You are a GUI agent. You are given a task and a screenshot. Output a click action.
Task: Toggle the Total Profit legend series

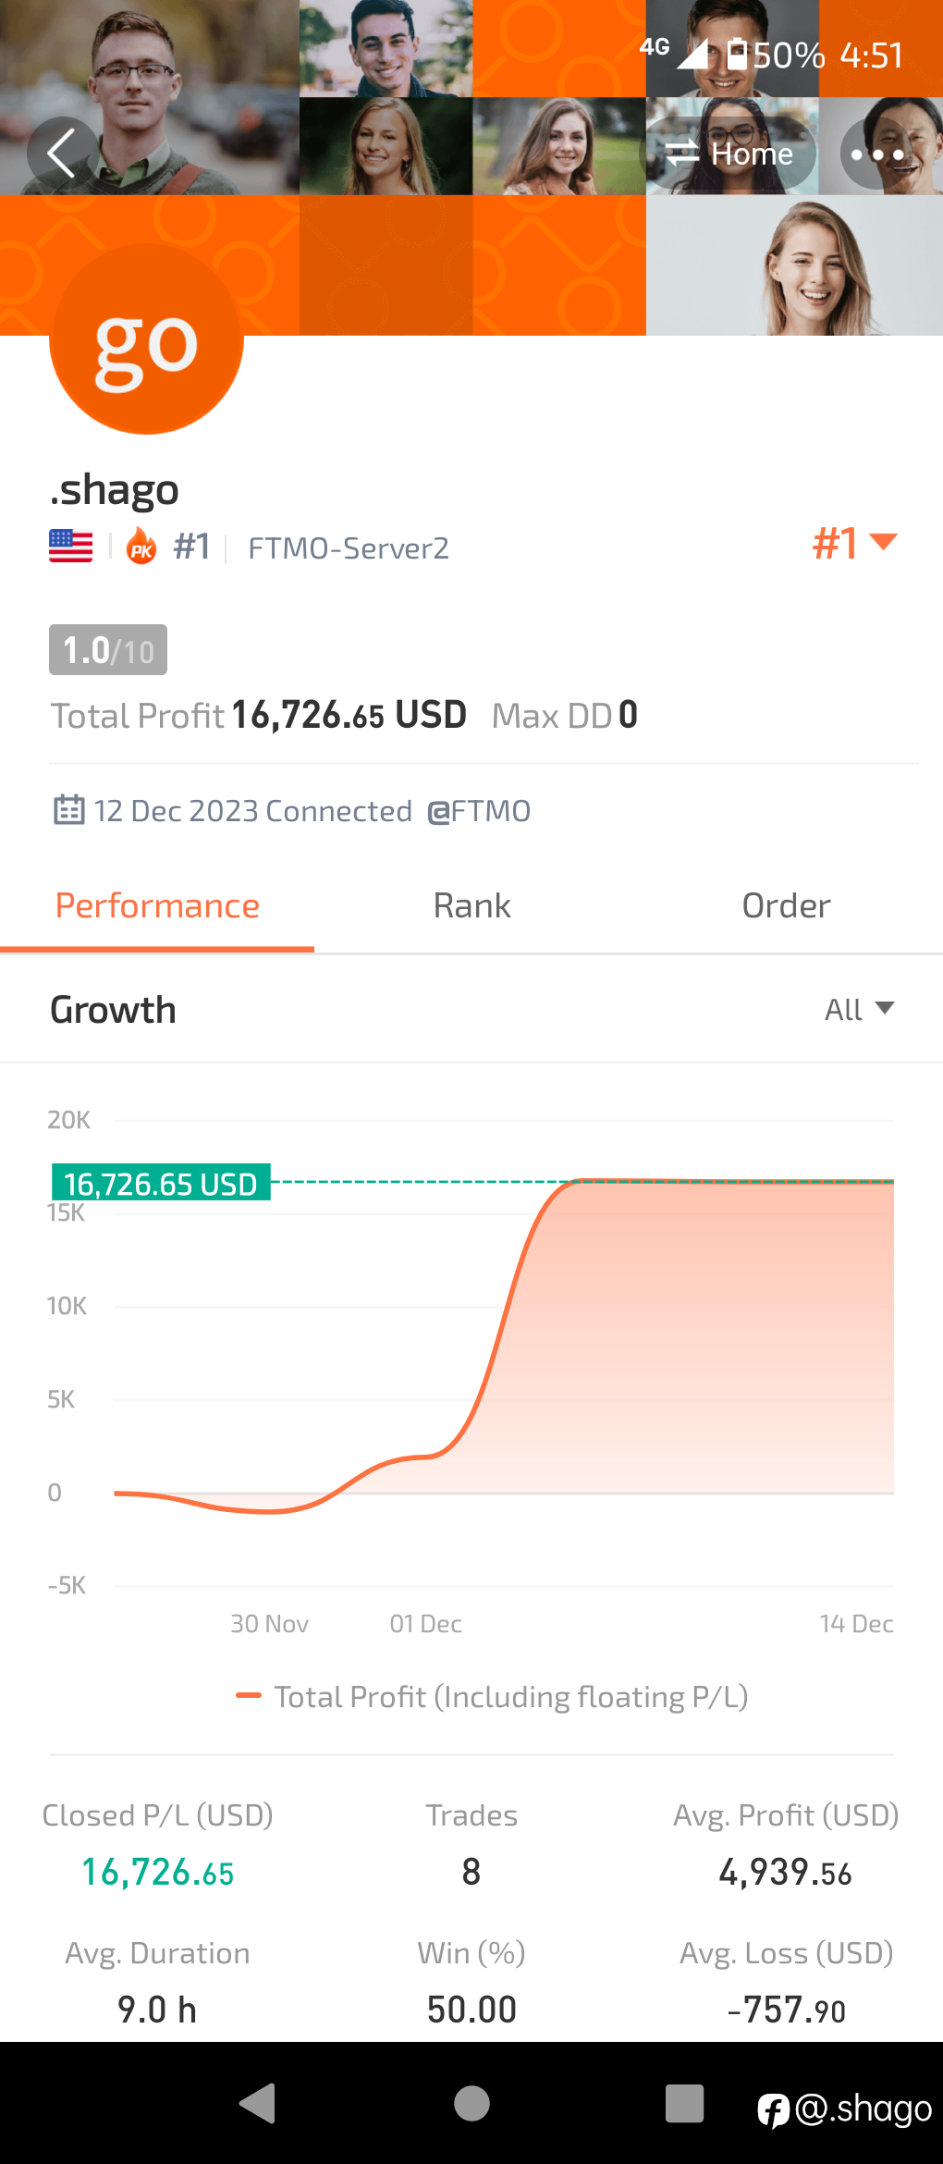tap(492, 1697)
